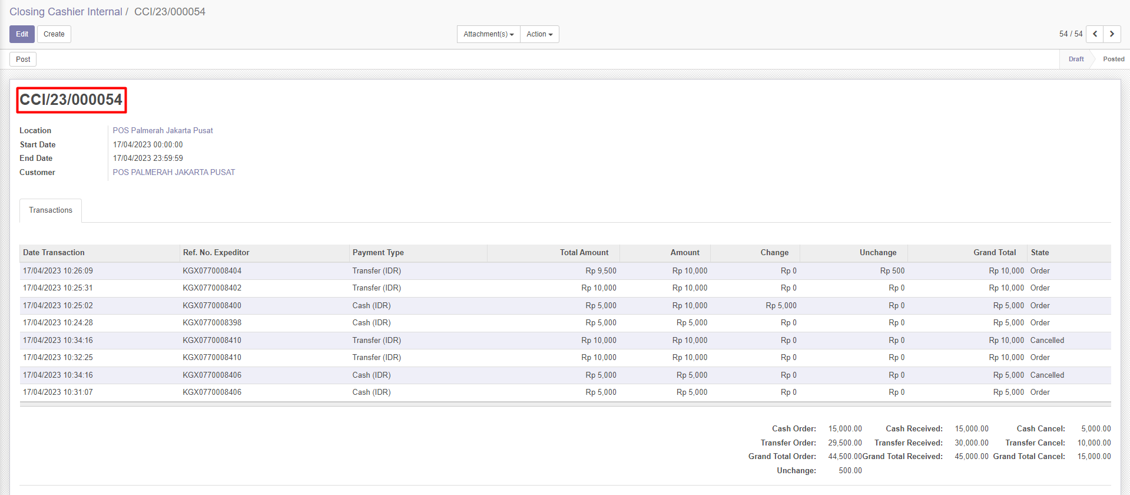This screenshot has width=1130, height=495.
Task: Click the Rp 9,500 total amount cell
Action: (x=601, y=271)
